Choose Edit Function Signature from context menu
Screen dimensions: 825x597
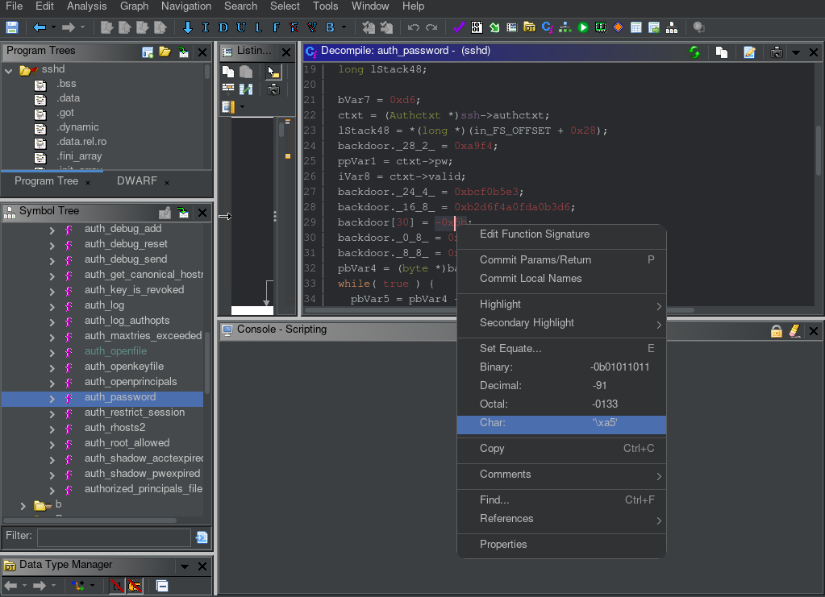tap(534, 234)
